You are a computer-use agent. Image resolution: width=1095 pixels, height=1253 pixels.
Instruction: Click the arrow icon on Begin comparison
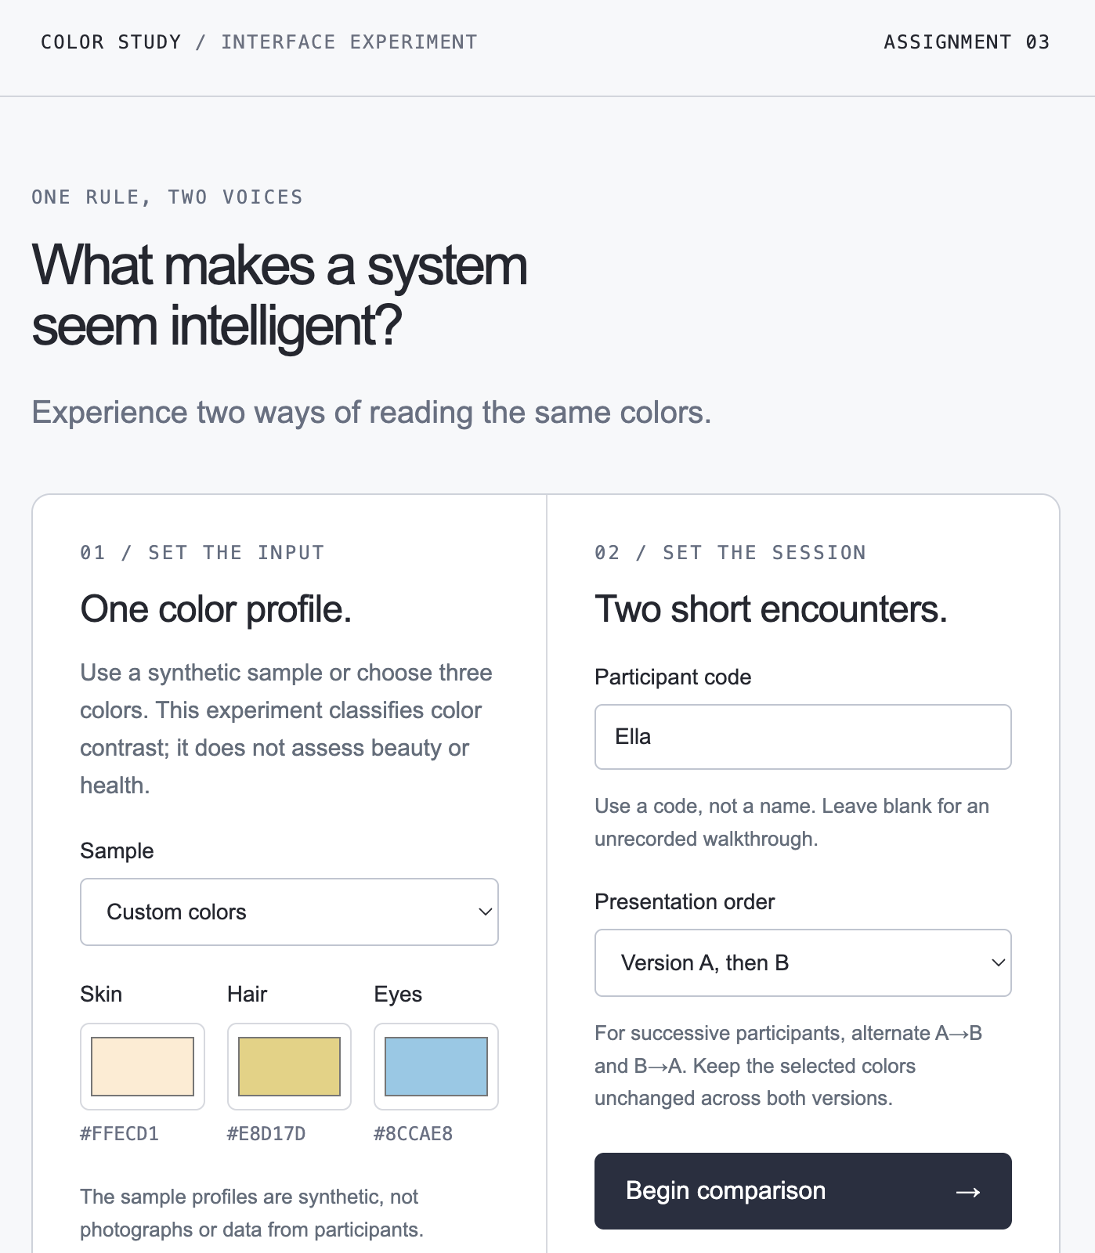tap(968, 1192)
